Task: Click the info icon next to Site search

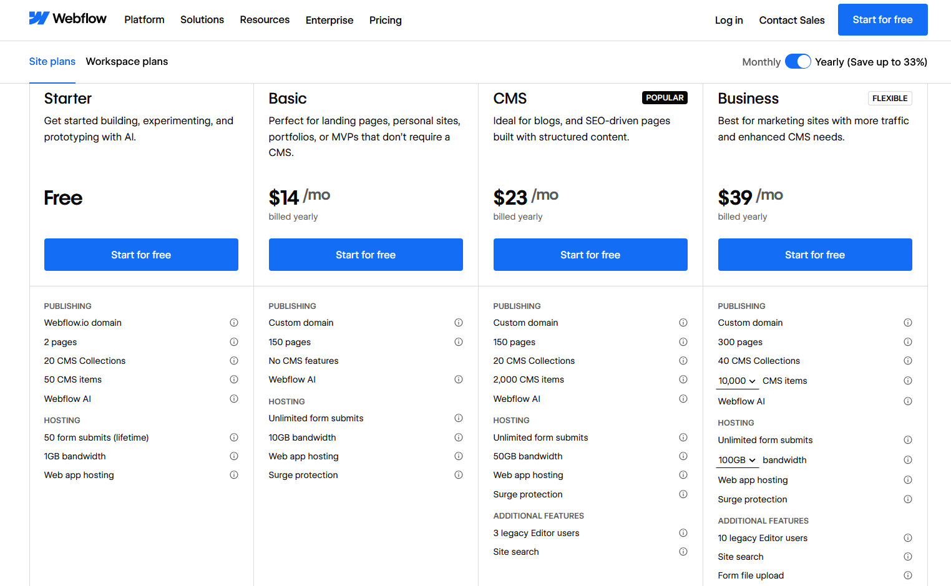Action: (x=683, y=552)
